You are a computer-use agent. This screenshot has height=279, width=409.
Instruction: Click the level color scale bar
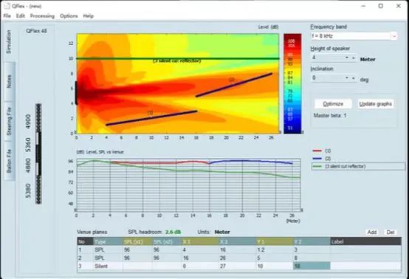pos(292,83)
